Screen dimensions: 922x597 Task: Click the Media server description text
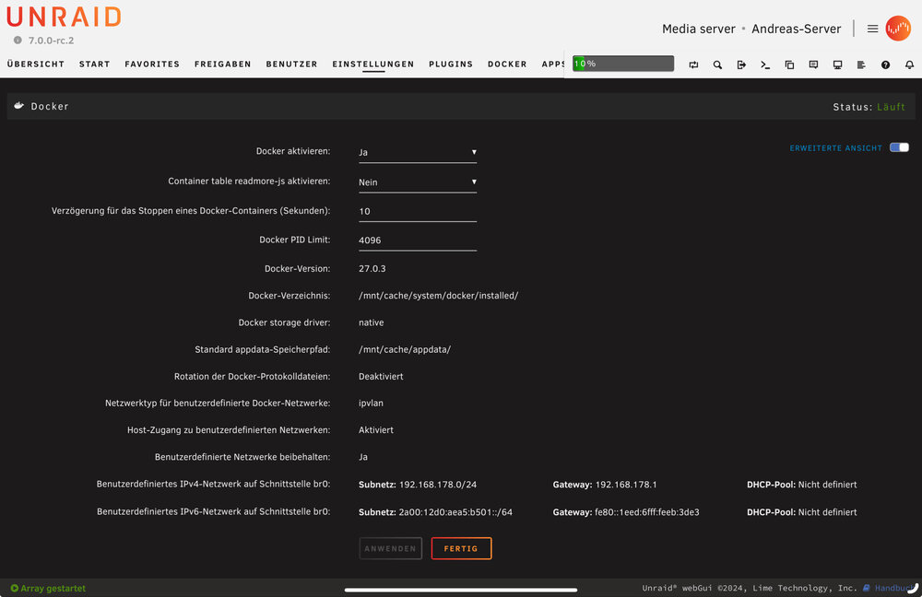coord(699,29)
